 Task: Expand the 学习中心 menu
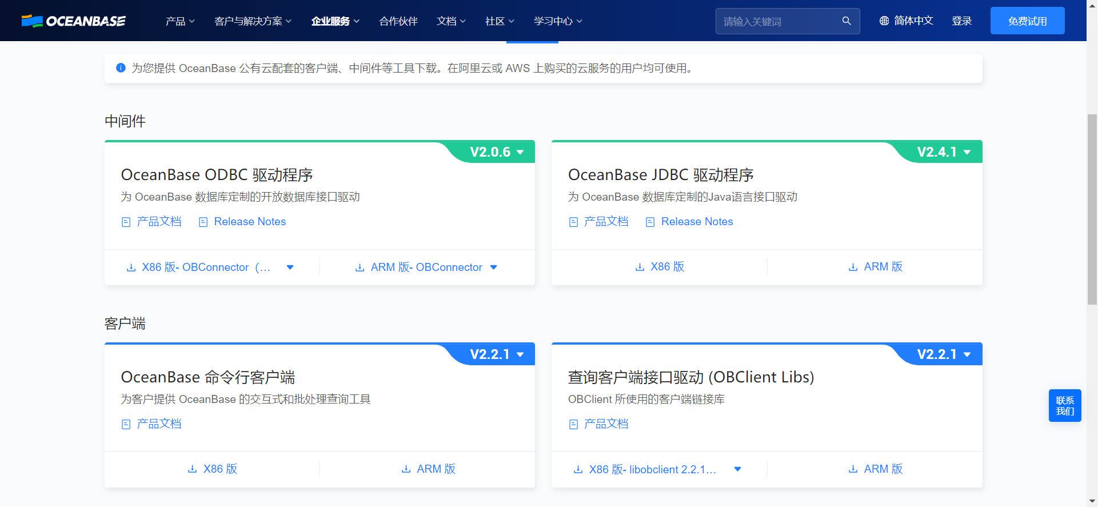(x=558, y=21)
